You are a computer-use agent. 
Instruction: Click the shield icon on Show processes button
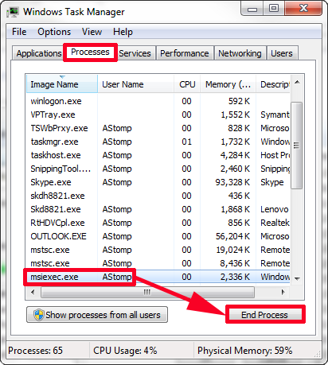(x=39, y=315)
